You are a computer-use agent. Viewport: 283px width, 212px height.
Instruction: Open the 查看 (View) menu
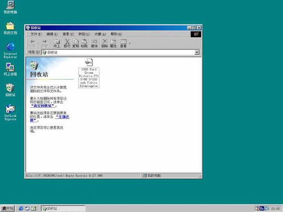68,34
